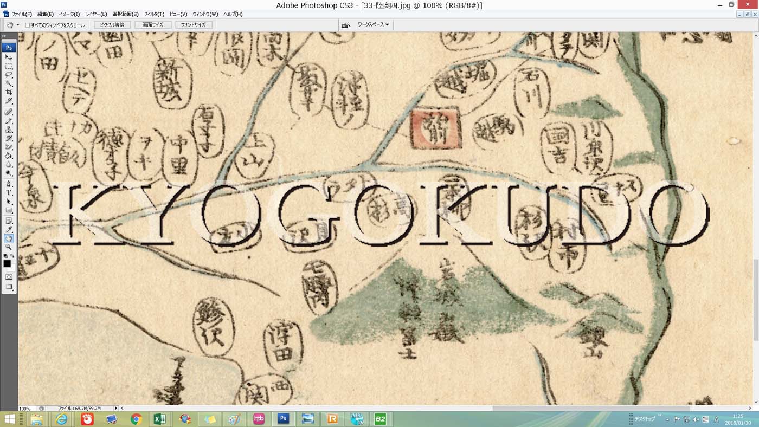The width and height of the screenshot is (759, 427).
Task: Select the Lasso tool
Action: click(x=9, y=75)
